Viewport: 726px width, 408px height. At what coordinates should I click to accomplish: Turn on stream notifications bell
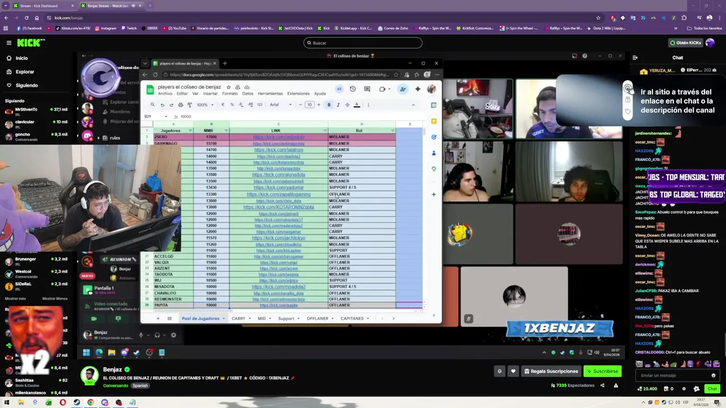[499, 371]
